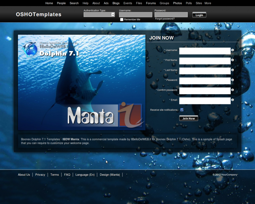Click the Manta promo banner image
This screenshot has height=204, width=255.
point(82,82)
